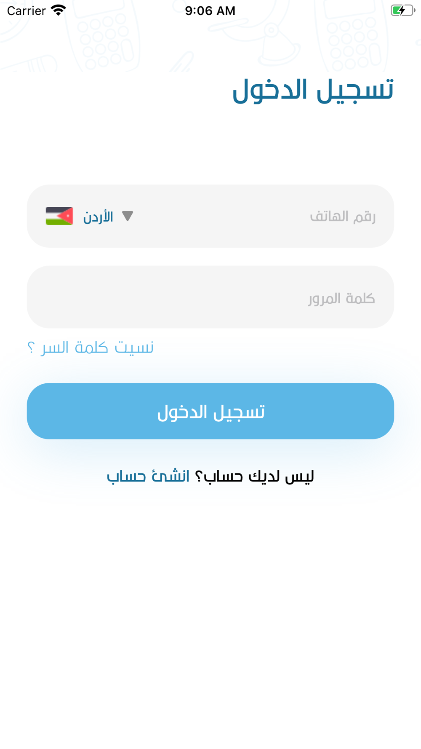
Task: Tap the Jordan flag icon
Action: [59, 216]
